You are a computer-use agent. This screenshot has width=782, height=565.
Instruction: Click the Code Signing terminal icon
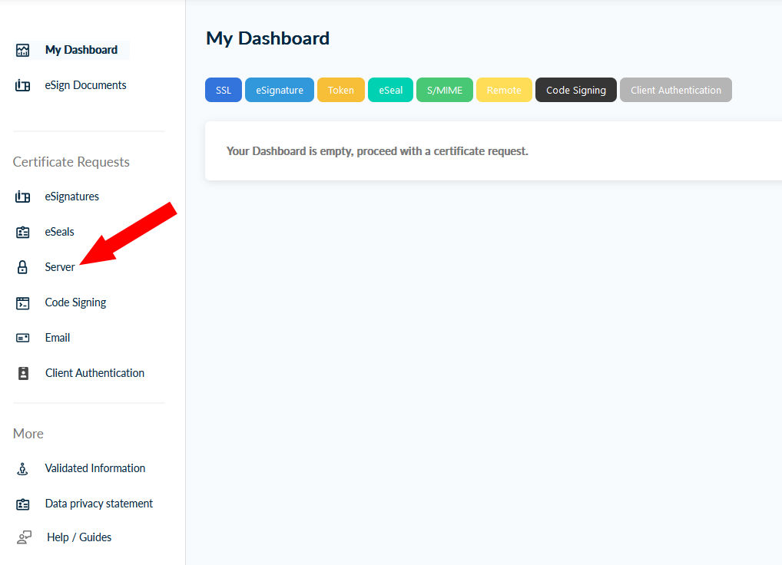22,302
